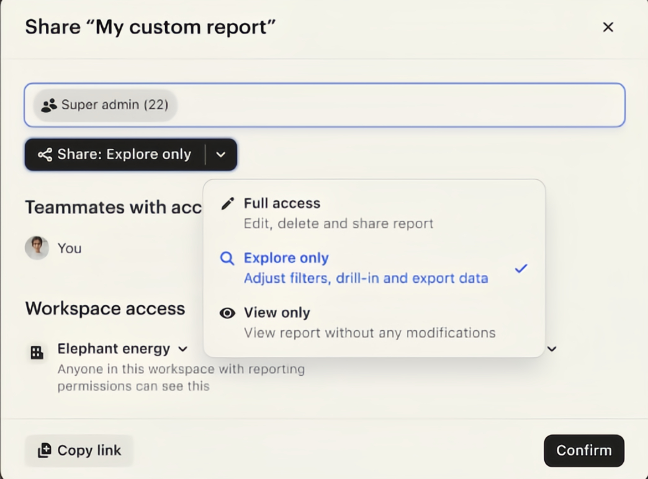Screen dimensions: 648x479
Task: Close the share dialog with X
Action: 608,27
